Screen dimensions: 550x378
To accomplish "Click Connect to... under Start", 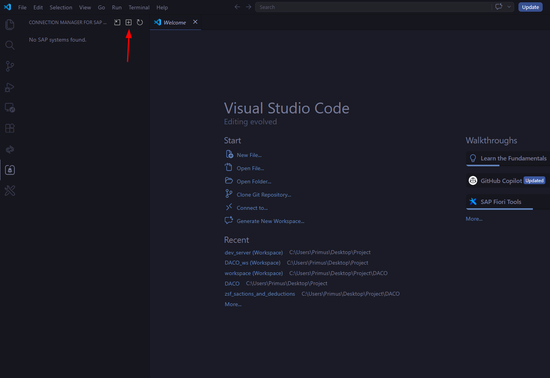I will click(252, 208).
